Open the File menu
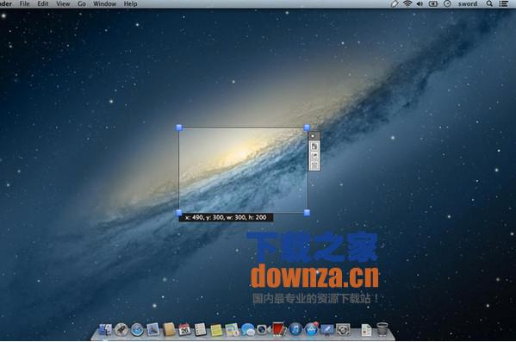 [24, 3]
